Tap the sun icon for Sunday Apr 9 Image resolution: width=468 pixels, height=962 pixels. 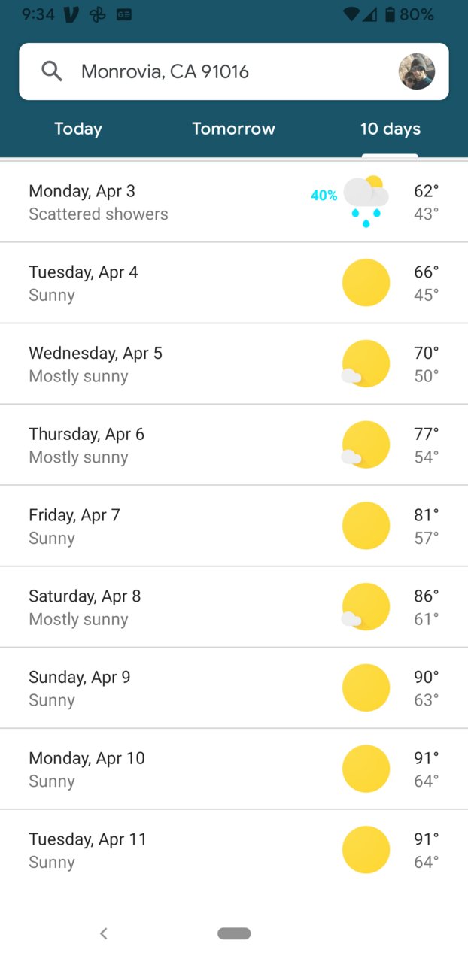click(x=366, y=688)
